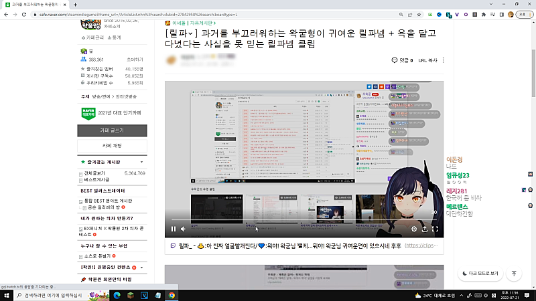The width and height of the screenshot is (536, 301).
Task: Expand [확인!] 진행중인 컨텐츠 section arrow
Action: [x=141, y=268]
